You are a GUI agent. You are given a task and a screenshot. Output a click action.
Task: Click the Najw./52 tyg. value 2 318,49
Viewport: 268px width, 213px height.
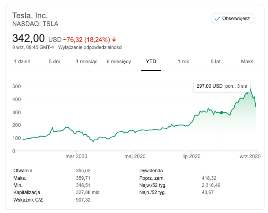pyautogui.click(x=211, y=185)
